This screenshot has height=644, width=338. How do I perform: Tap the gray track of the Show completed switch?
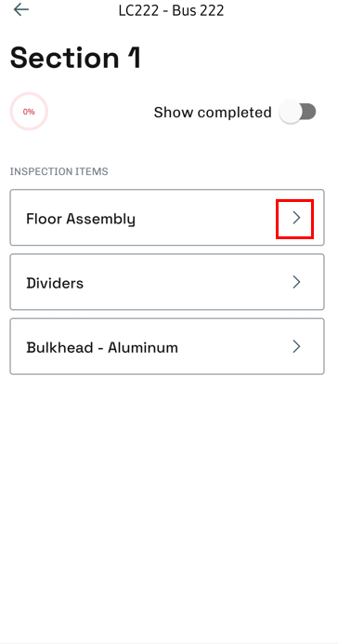pos(309,112)
